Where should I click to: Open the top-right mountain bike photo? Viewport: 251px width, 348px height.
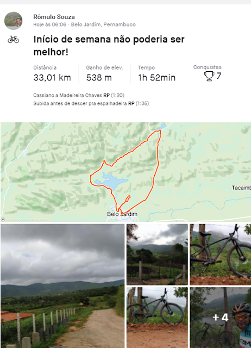pos(221,254)
